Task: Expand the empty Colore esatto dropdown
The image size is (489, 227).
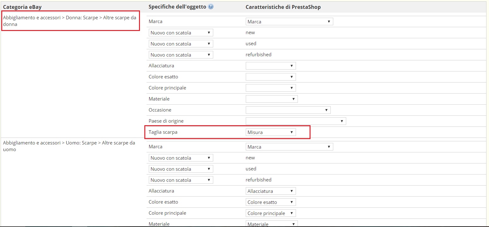Action: [270, 77]
